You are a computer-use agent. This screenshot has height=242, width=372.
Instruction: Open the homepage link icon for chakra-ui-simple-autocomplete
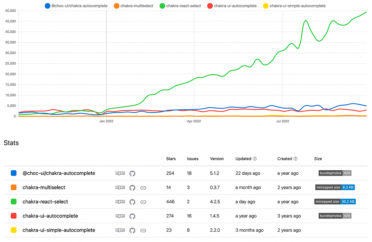pyautogui.click(x=143, y=230)
